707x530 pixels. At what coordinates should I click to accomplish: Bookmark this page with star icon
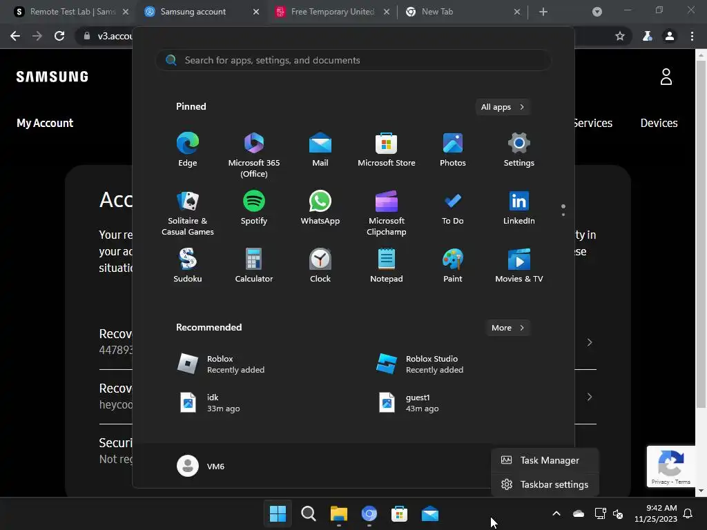(x=620, y=36)
